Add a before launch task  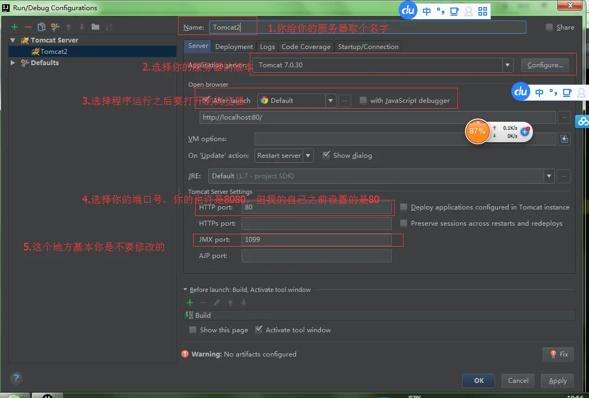pos(190,303)
